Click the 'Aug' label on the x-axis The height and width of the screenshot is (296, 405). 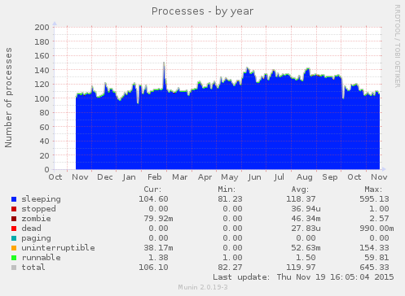[304, 177]
